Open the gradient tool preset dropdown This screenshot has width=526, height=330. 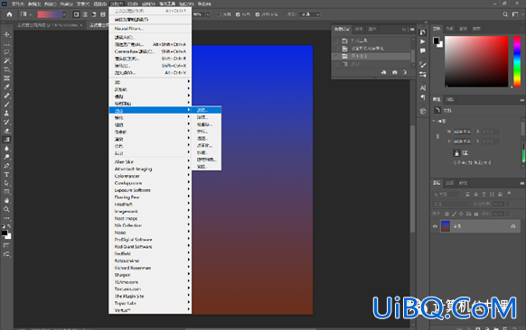click(30, 14)
